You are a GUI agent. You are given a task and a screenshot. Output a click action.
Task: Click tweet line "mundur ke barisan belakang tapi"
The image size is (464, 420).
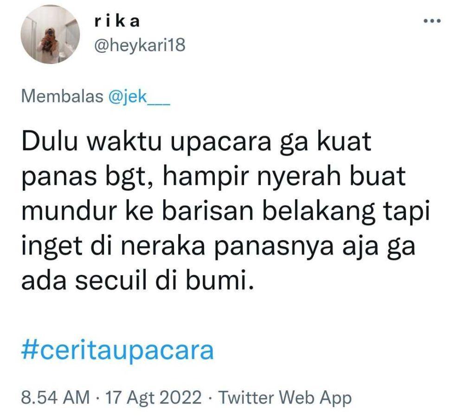click(225, 211)
